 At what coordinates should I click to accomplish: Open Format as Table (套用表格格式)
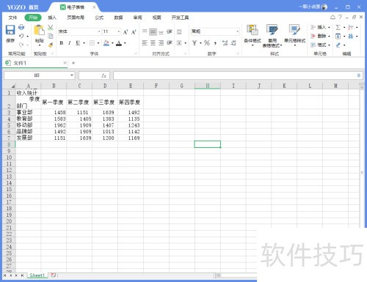click(272, 36)
